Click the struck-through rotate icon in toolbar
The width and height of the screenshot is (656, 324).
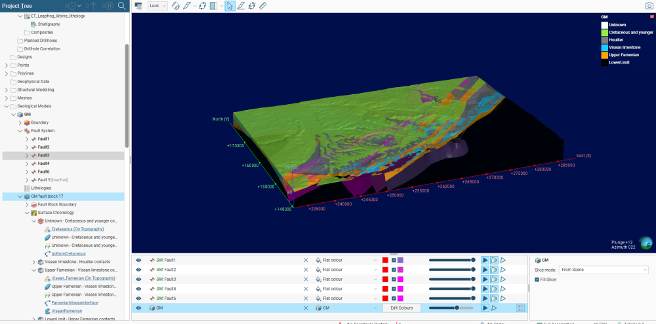252,6
